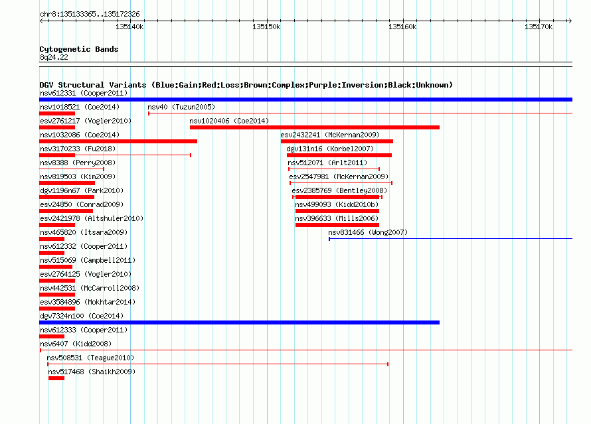
Task: Click the blue gain bar for dgv7324n100
Action: pyautogui.click(x=239, y=322)
